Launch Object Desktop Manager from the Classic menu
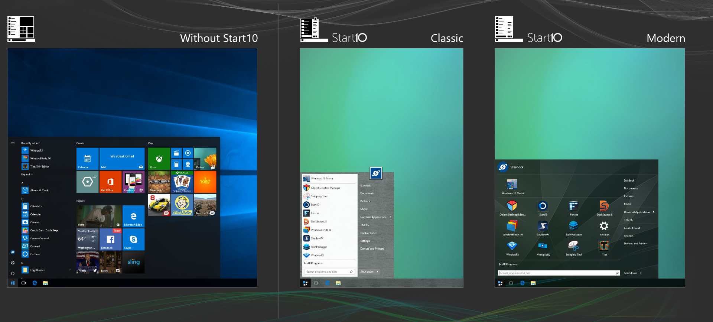Image resolution: width=713 pixels, height=322 pixels. pyautogui.click(x=325, y=188)
